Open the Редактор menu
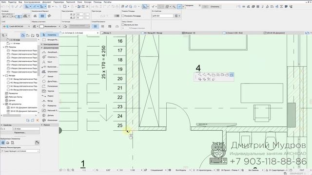 pos(12,2)
